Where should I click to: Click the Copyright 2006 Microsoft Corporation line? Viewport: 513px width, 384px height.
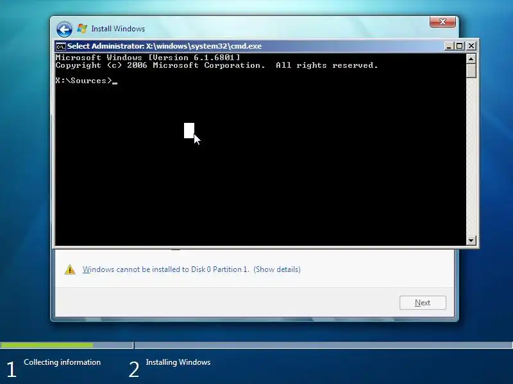pos(217,65)
